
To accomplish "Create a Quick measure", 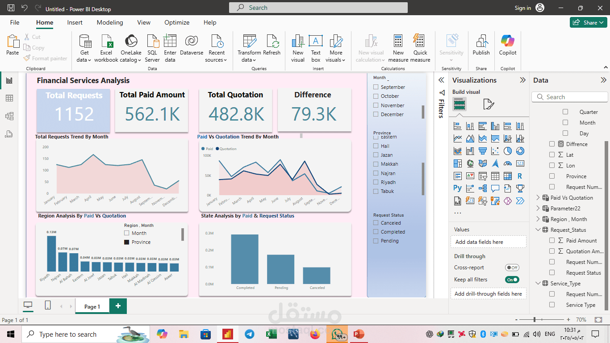I will point(420,48).
